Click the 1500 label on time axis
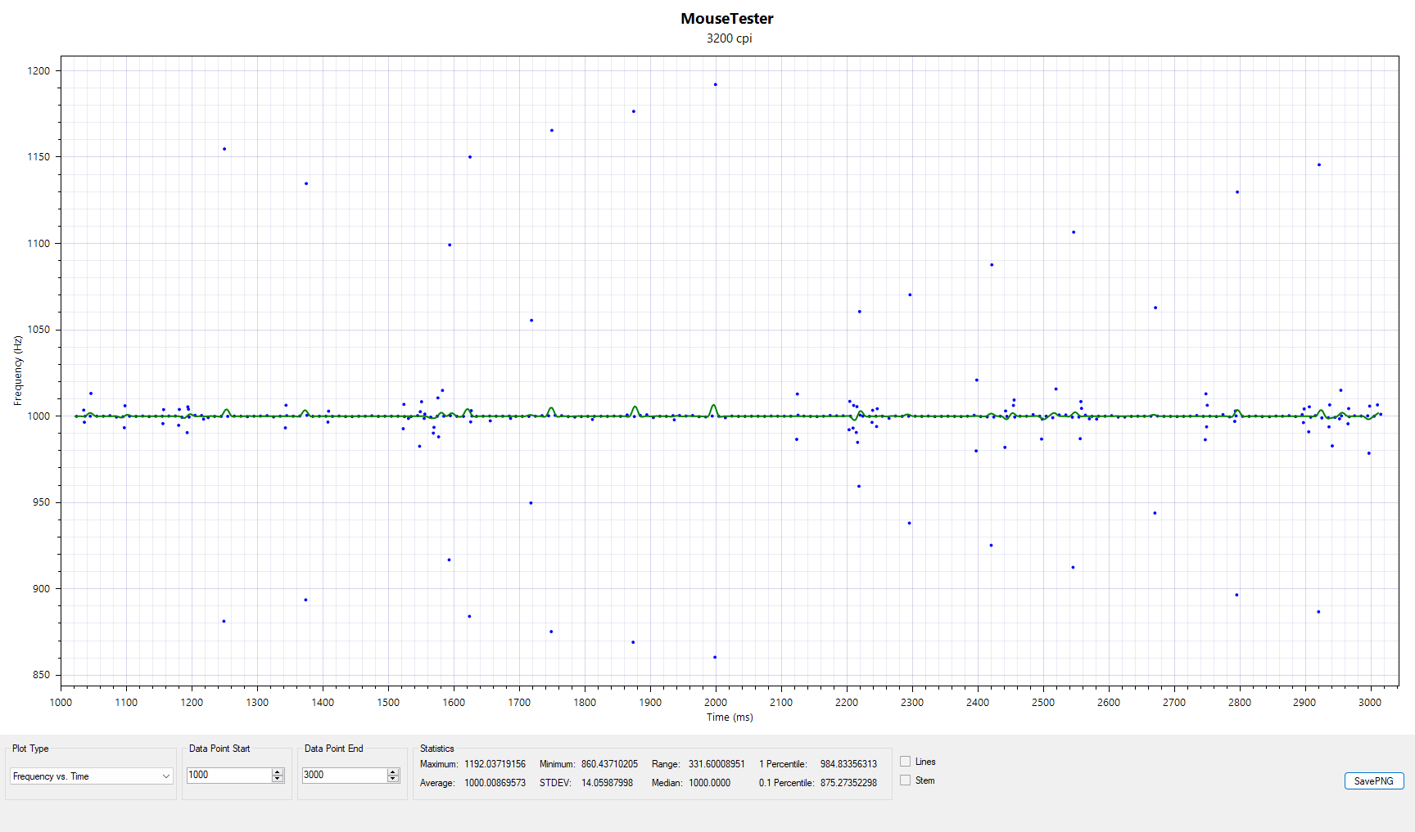The image size is (1415, 832). (388, 703)
